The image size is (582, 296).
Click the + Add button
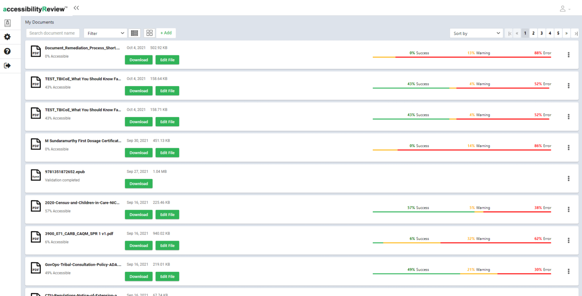[x=166, y=33]
